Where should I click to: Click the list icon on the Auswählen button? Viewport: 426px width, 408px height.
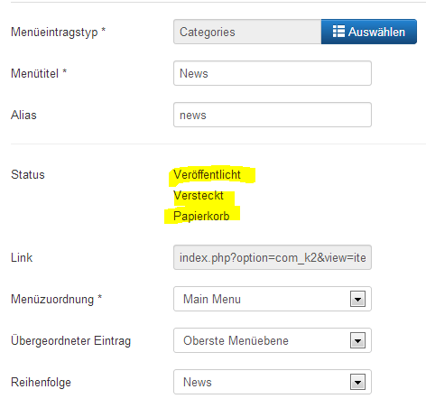pos(338,32)
